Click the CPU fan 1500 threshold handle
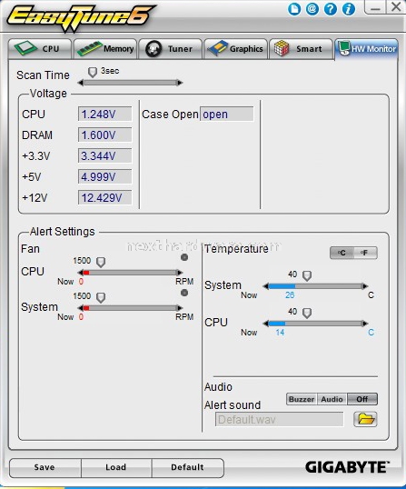406x489 pixels. coord(101,262)
